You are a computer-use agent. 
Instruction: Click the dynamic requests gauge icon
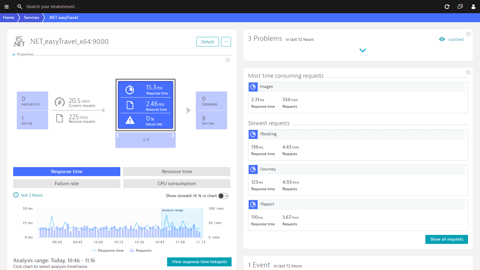click(60, 102)
